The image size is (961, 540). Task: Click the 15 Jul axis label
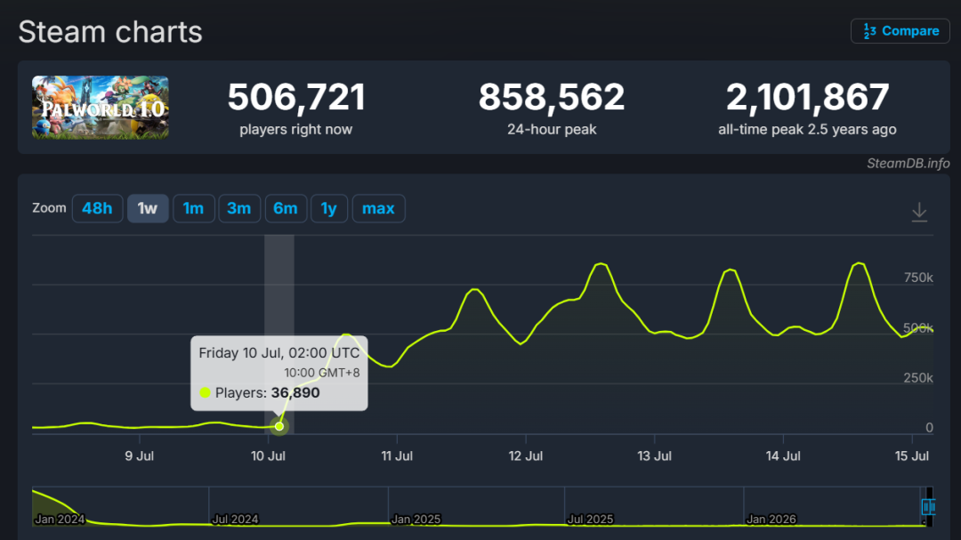point(911,456)
